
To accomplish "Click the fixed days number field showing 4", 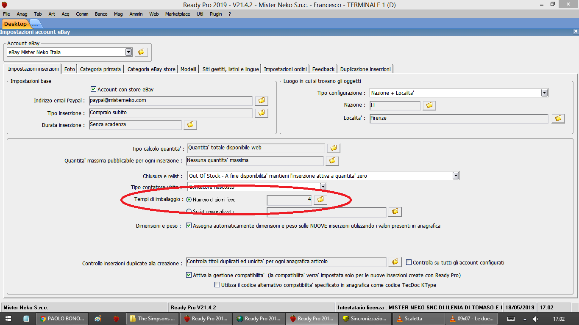I will coord(289,199).
